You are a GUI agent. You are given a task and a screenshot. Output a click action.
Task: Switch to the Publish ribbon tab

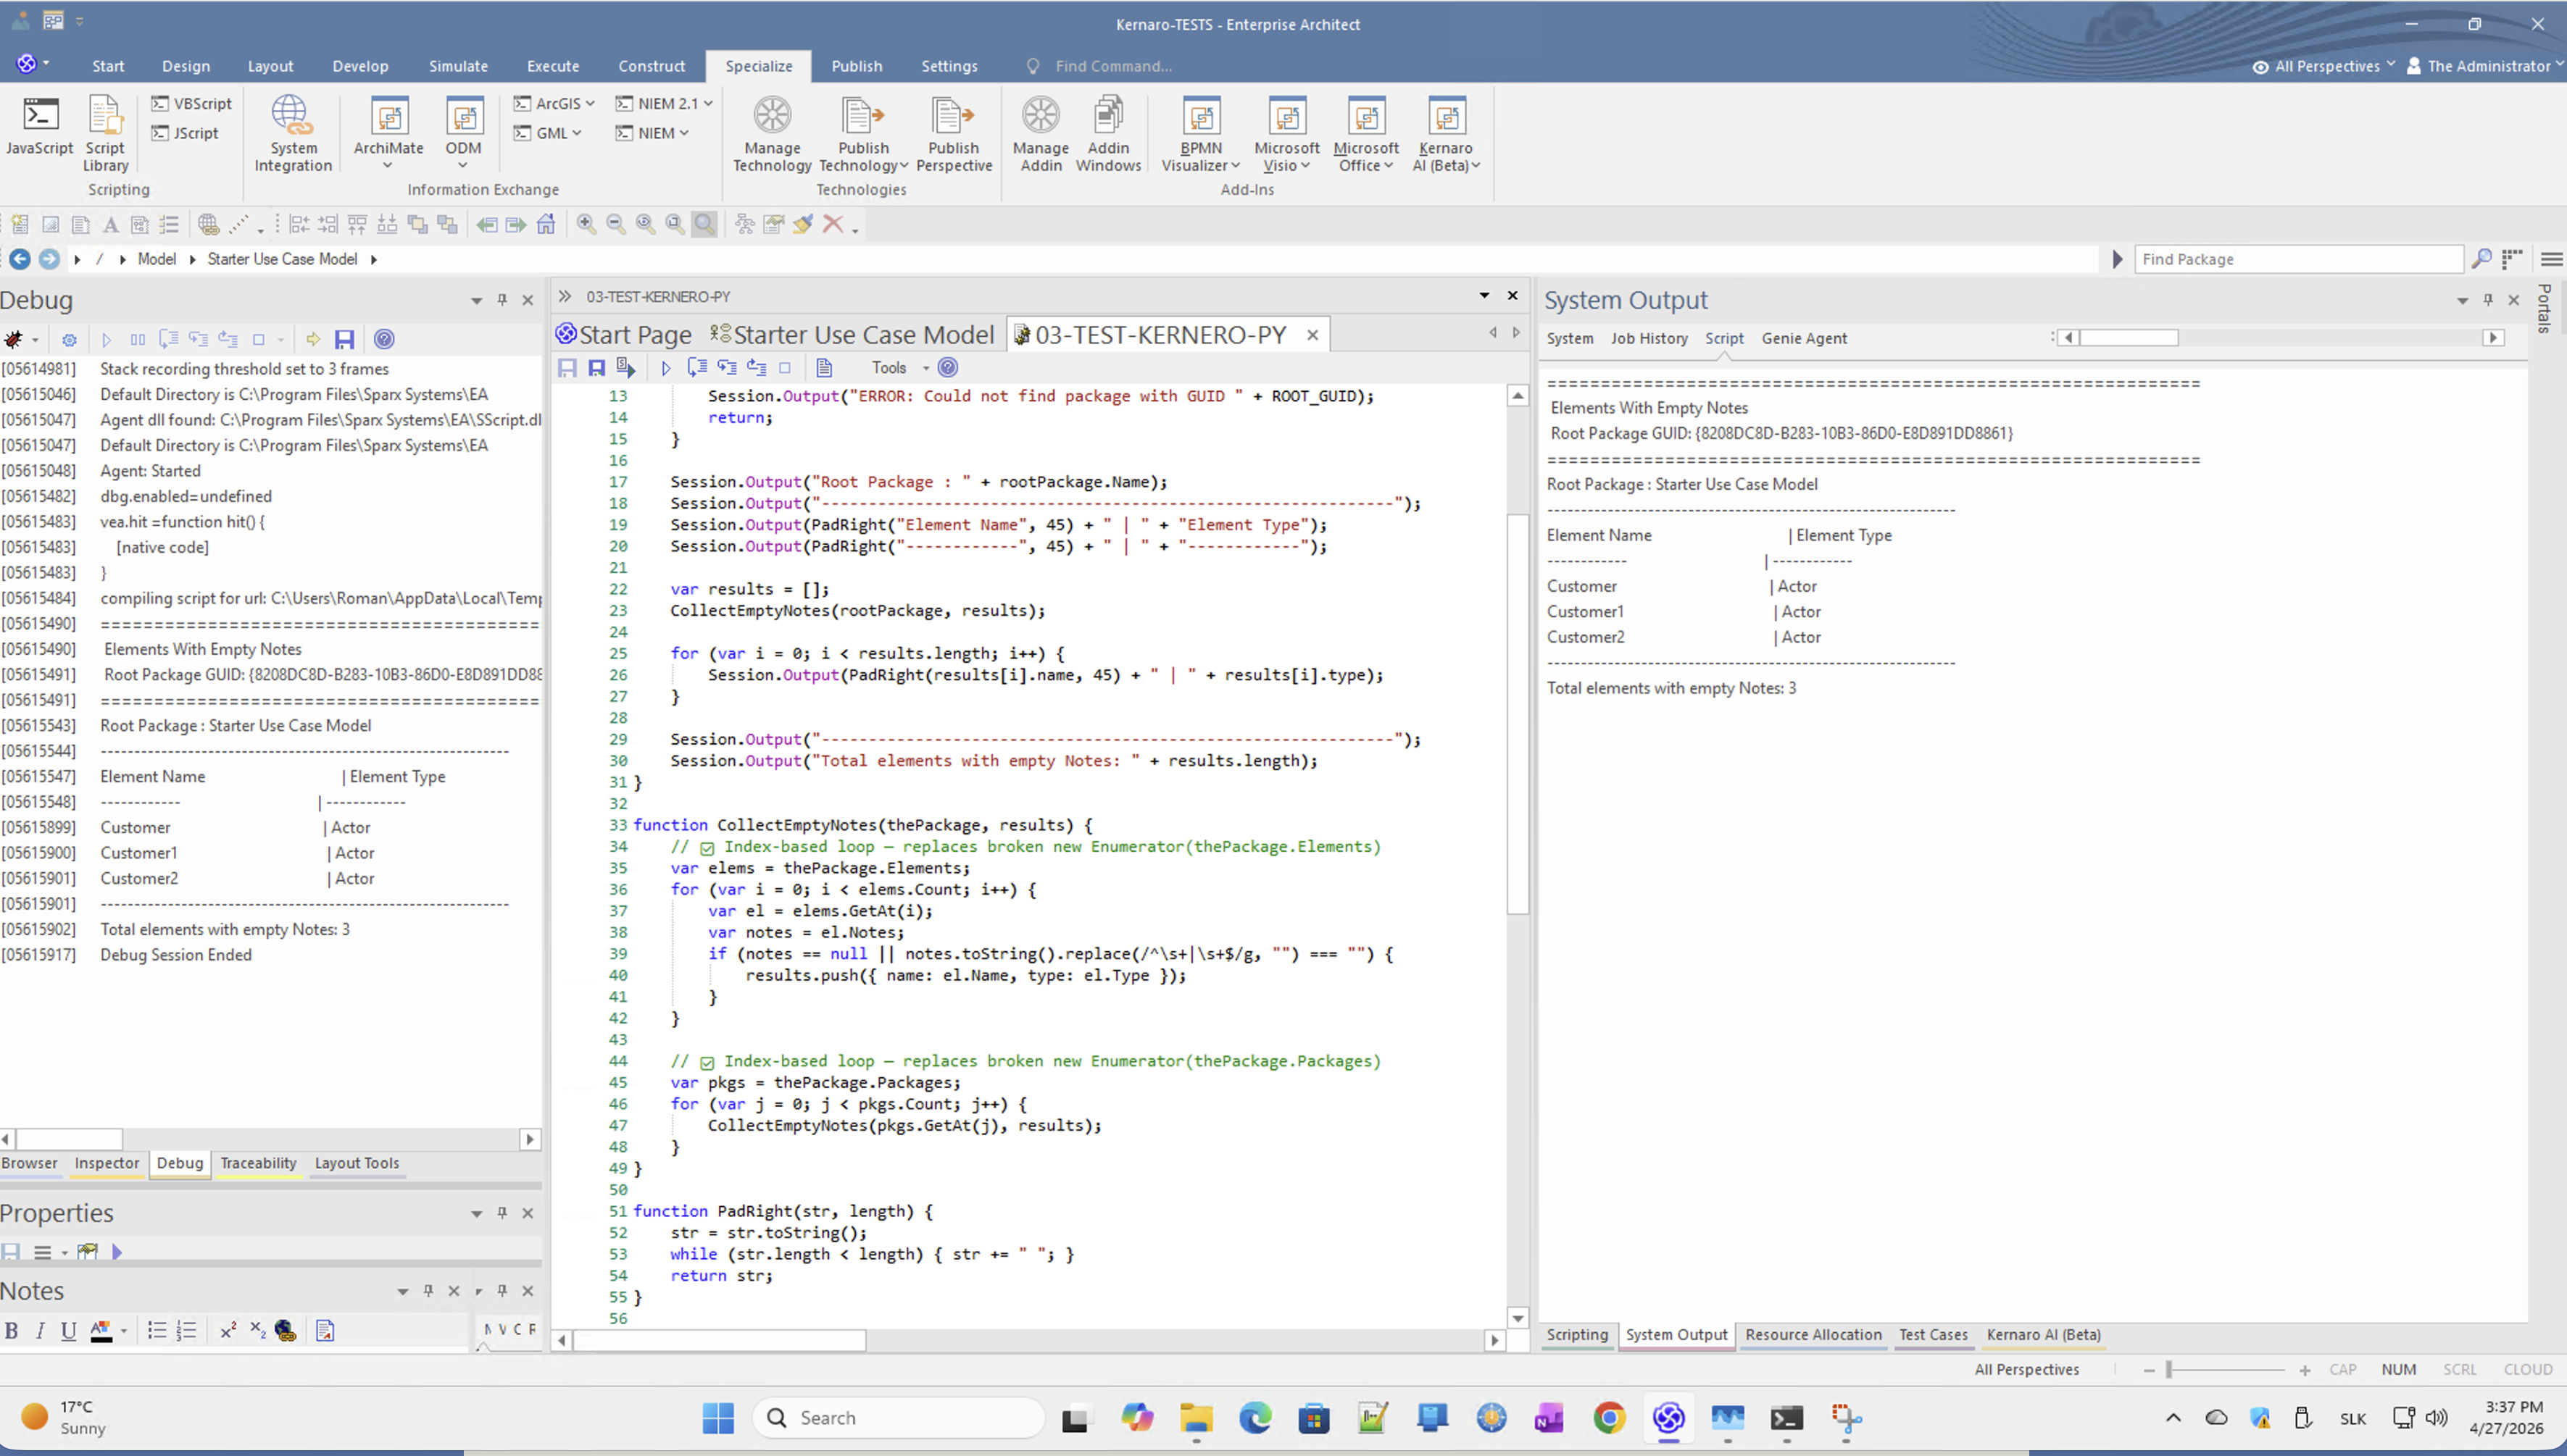point(857,66)
